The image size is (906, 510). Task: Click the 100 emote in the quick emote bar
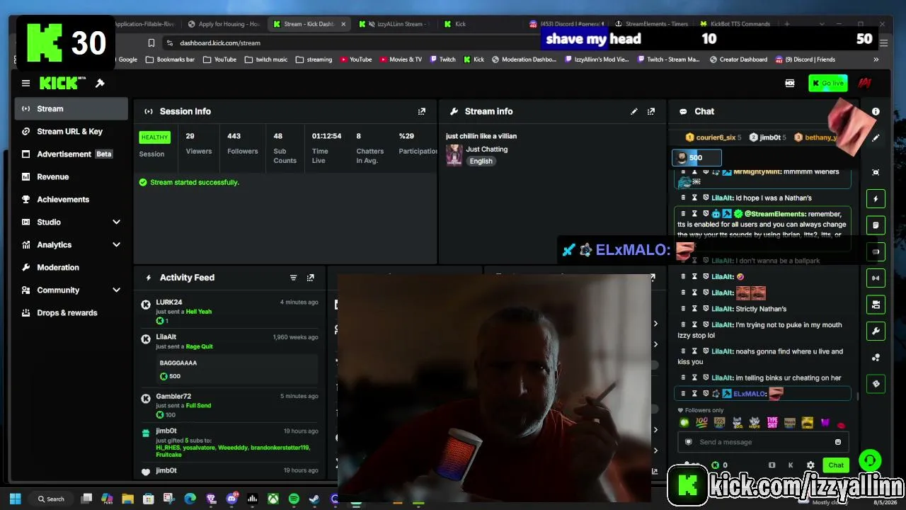[701, 423]
